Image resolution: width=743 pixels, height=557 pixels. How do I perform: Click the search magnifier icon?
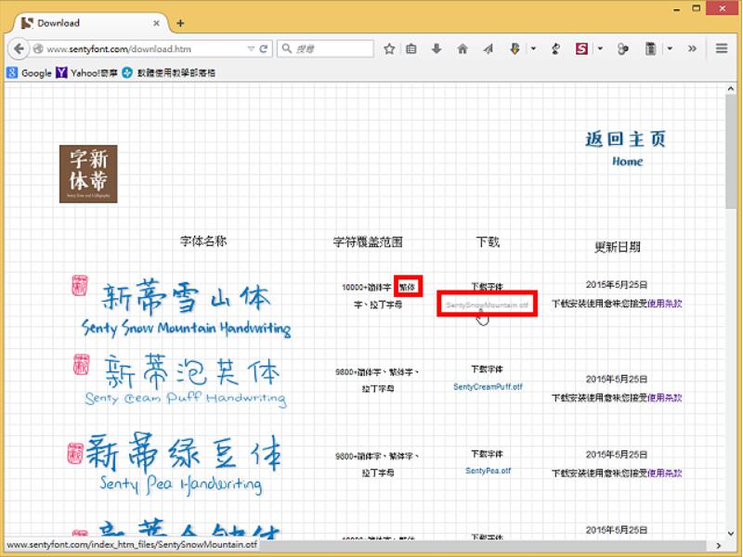click(x=287, y=48)
